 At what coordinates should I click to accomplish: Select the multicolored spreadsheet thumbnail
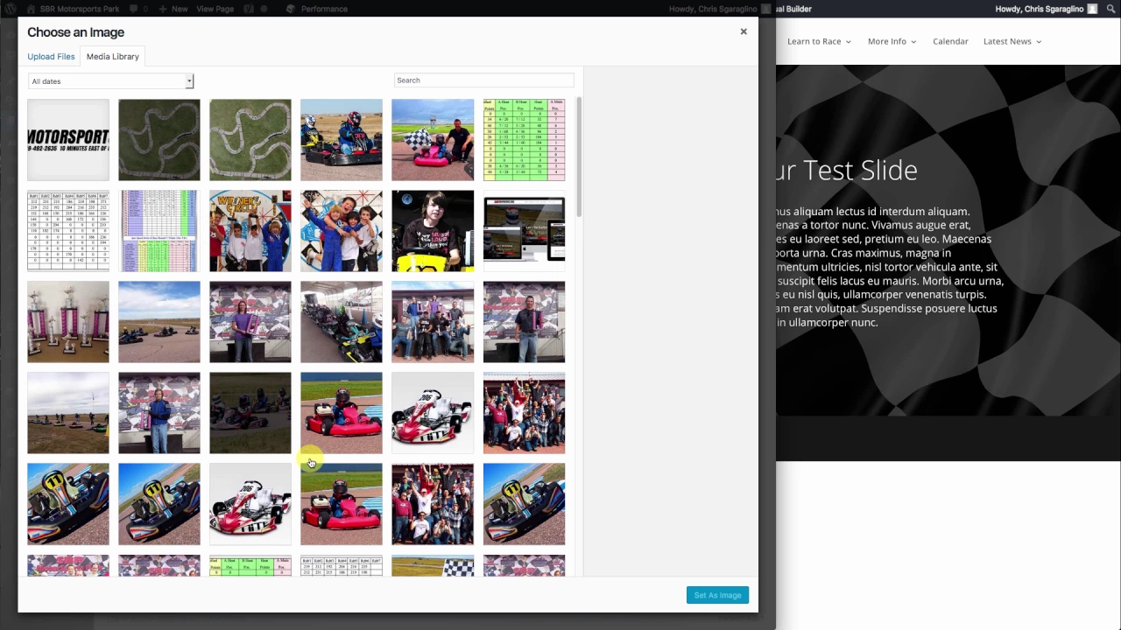coord(159,231)
